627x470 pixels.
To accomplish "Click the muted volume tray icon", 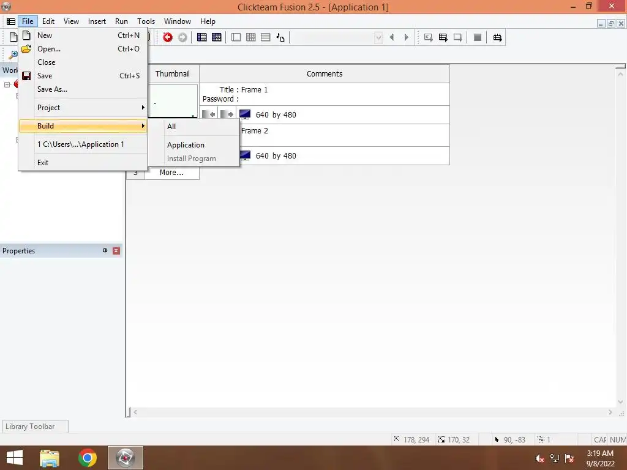I will click(x=540, y=458).
